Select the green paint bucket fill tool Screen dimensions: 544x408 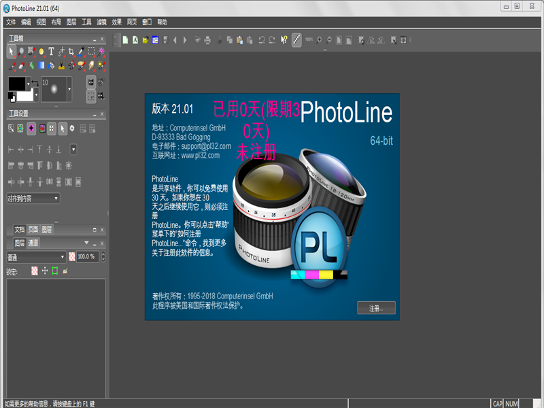coord(31,65)
